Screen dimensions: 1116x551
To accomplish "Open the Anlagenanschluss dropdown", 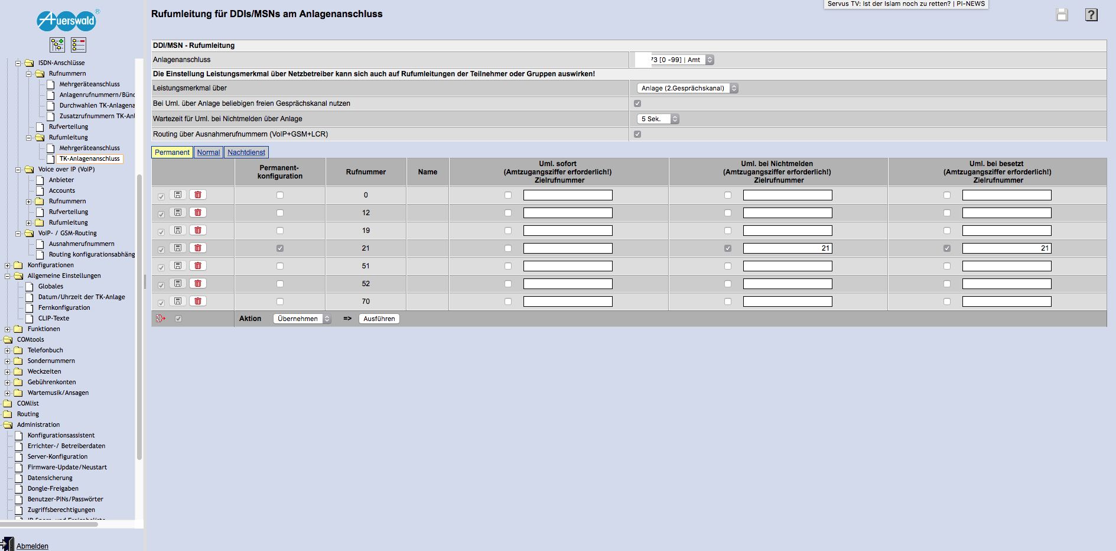I will [x=674, y=60].
